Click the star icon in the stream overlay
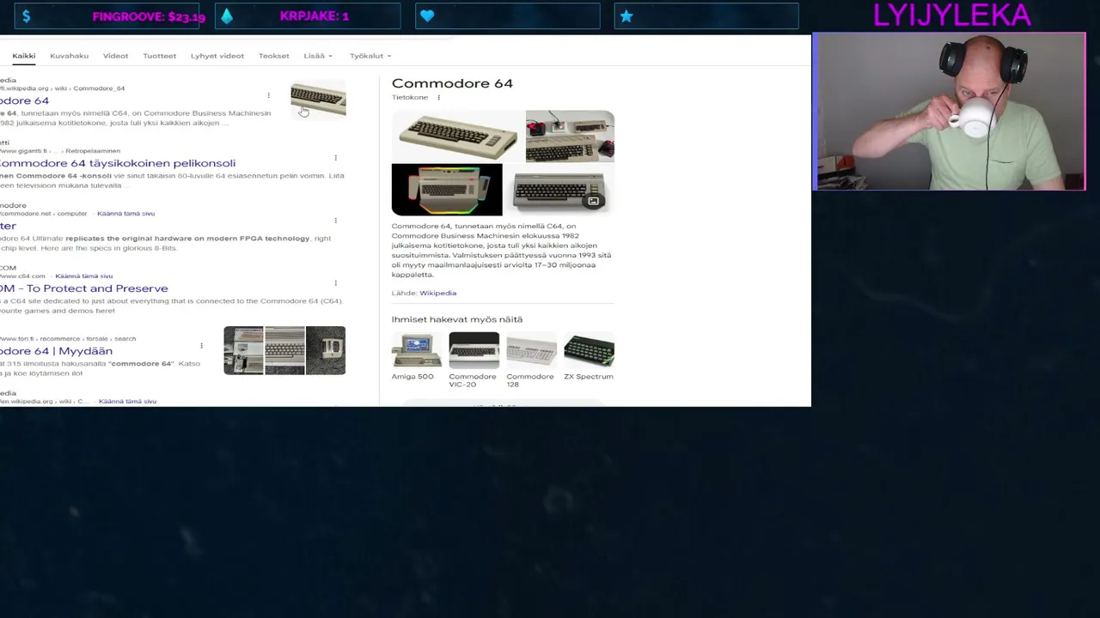The width and height of the screenshot is (1100, 618). 626,16
